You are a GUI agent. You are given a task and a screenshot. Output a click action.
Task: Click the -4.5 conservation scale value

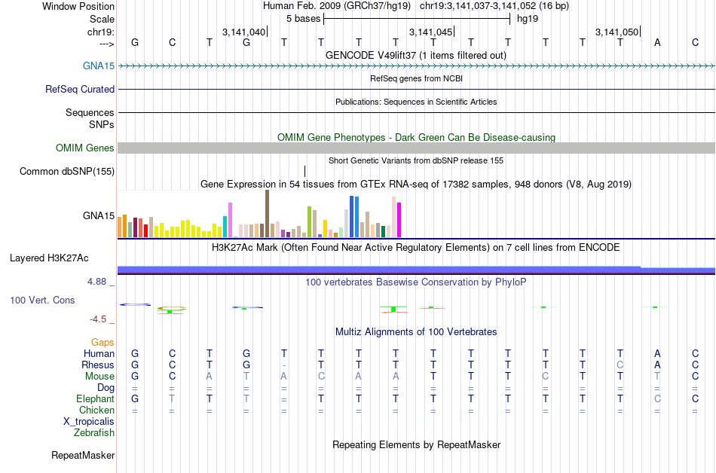(98, 319)
